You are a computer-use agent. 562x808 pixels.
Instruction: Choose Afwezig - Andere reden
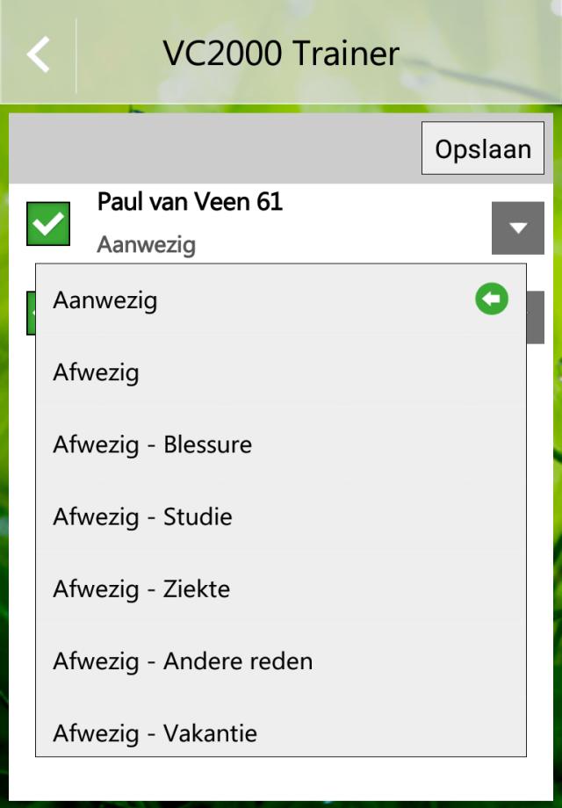[183, 660]
